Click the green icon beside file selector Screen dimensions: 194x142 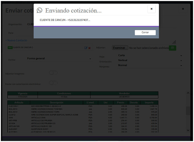[x=172, y=48]
